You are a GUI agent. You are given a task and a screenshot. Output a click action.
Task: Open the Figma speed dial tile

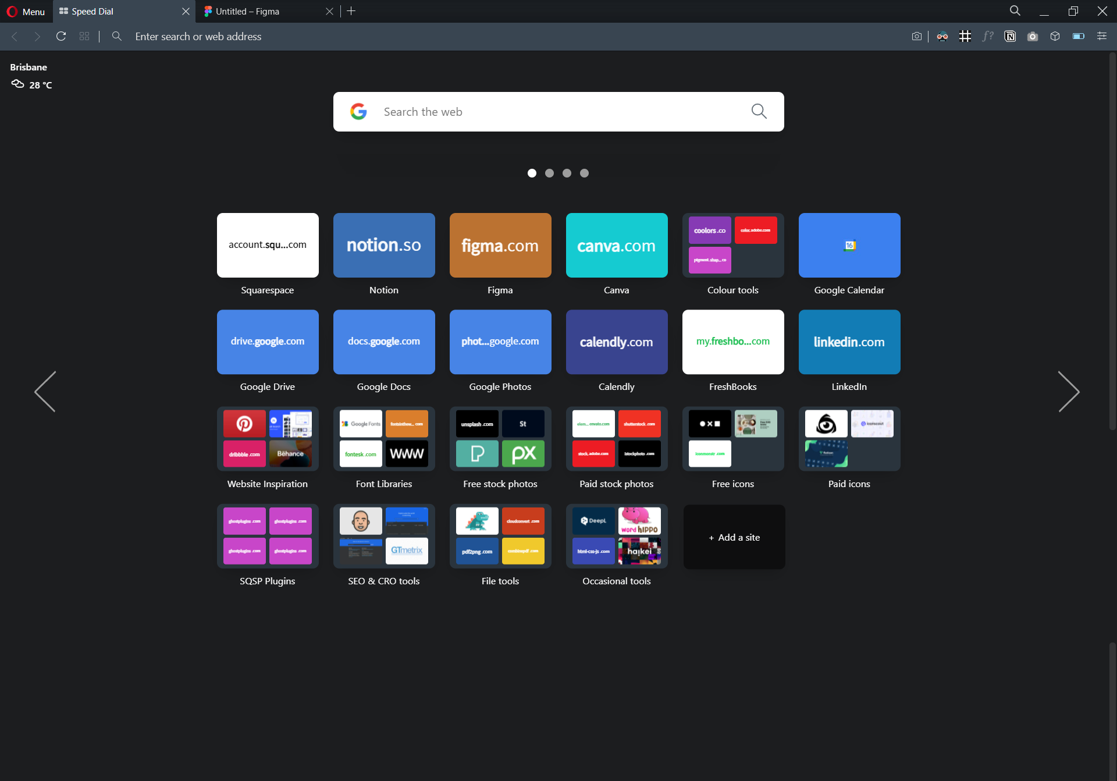[x=500, y=245]
